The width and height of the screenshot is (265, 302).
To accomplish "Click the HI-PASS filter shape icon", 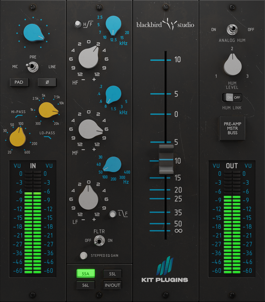I will click(x=19, y=116).
